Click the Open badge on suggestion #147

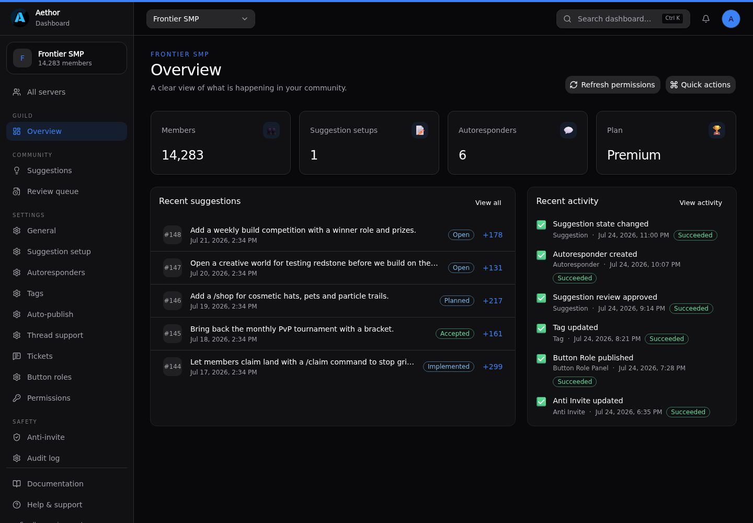point(461,268)
